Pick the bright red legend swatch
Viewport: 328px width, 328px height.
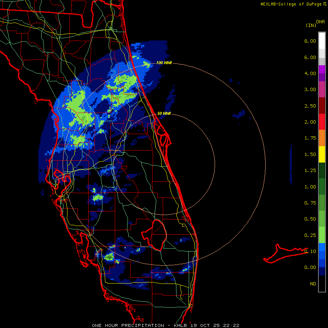point(322,122)
